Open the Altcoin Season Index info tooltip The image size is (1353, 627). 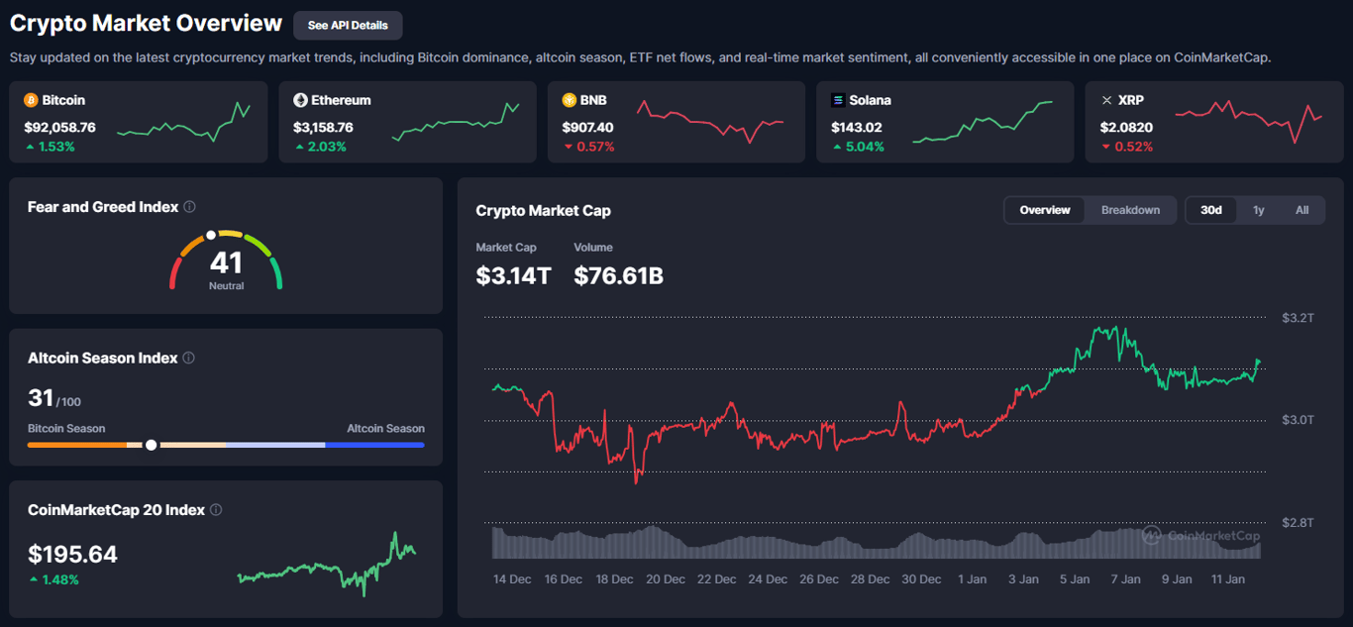tap(186, 359)
